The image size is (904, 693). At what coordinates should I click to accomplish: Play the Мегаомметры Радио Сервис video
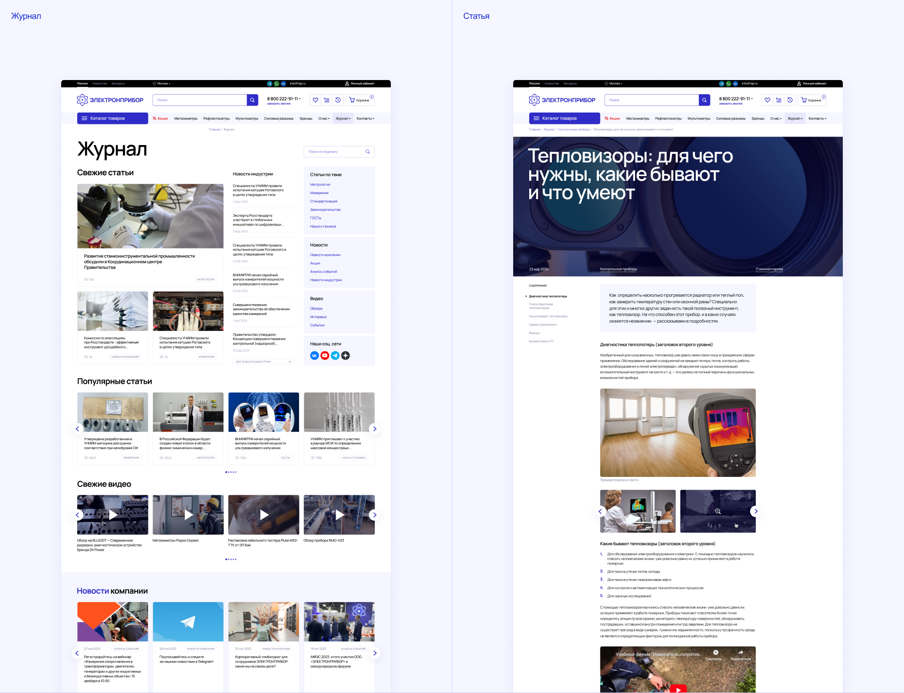[x=188, y=515]
